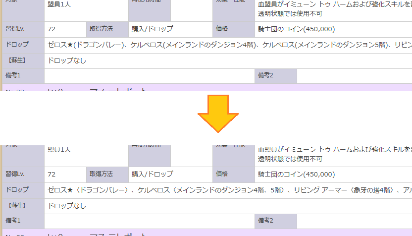Select ドロップなし cell in upper table
Image resolution: width=412 pixels, height=236 pixels.
[228, 61]
